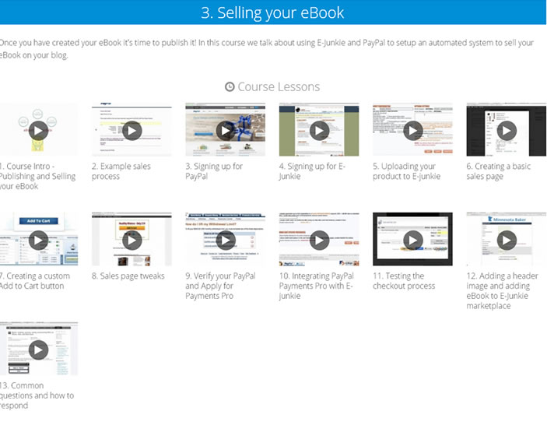Play Testing the checkout process video
Screen dimensions: 547x425
pyautogui.click(x=413, y=240)
